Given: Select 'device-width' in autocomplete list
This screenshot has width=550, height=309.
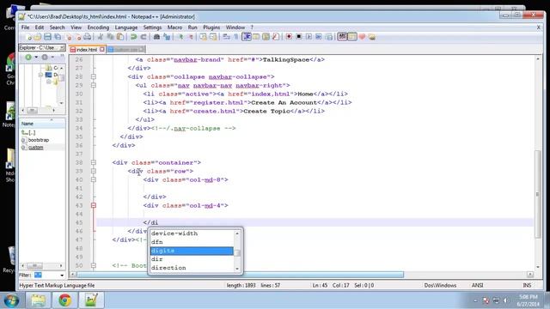Looking at the screenshot, I should [x=192, y=233].
